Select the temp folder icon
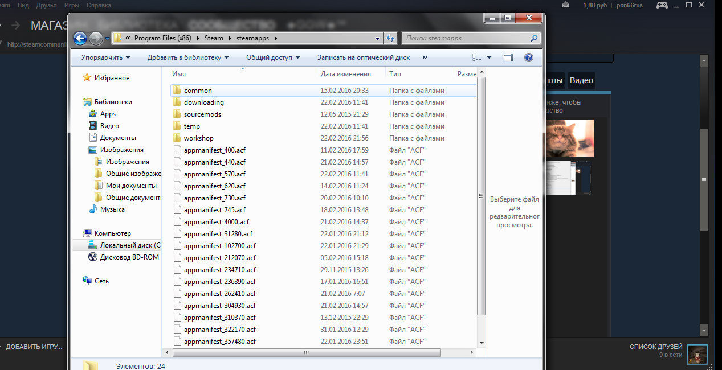Image resolution: width=722 pixels, height=370 pixels. 177,126
